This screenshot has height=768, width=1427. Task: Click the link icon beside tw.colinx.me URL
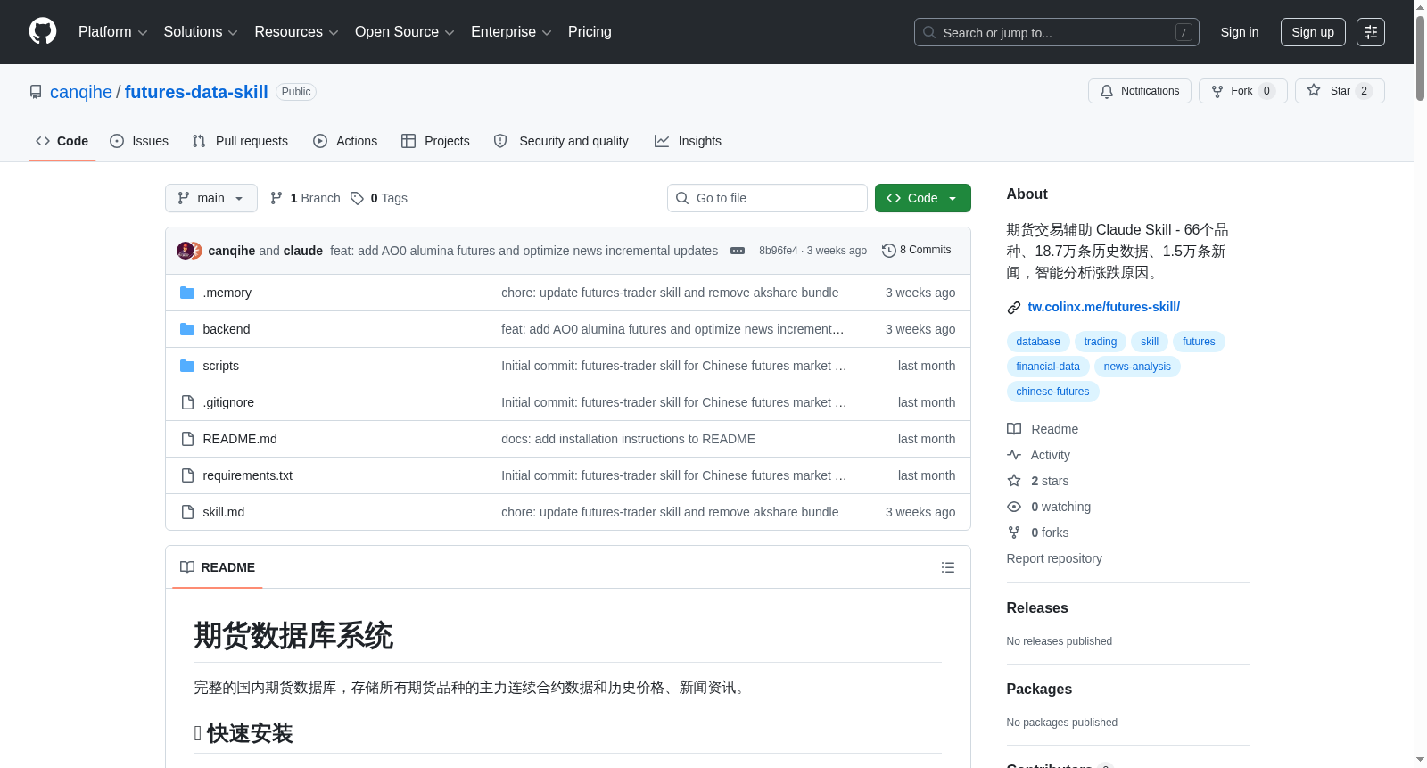click(x=1014, y=308)
